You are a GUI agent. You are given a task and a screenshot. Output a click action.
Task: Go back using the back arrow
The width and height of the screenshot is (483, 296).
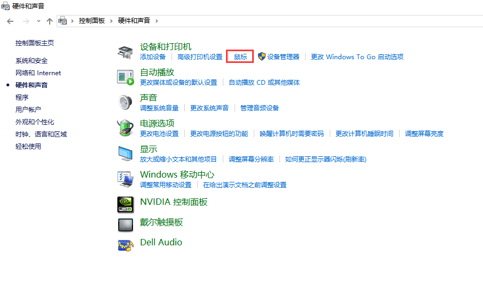(x=10, y=21)
